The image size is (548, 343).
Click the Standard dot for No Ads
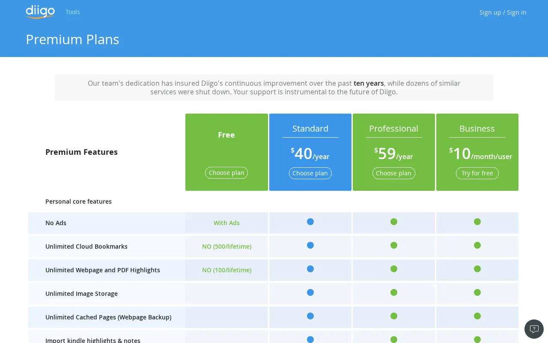[x=310, y=222]
